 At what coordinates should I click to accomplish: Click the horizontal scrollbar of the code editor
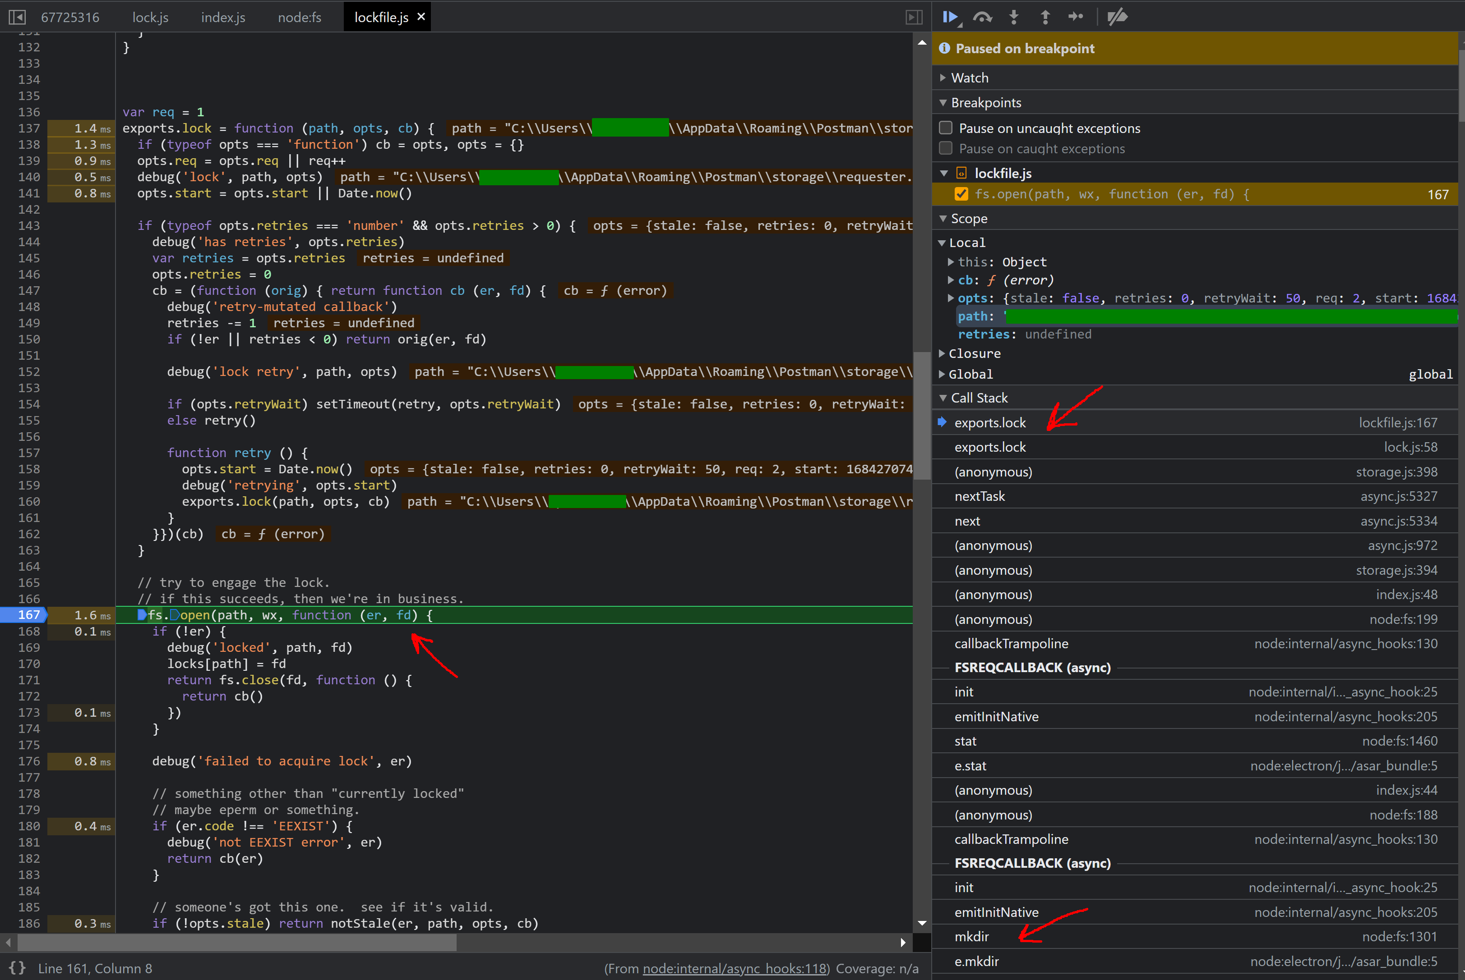(238, 942)
